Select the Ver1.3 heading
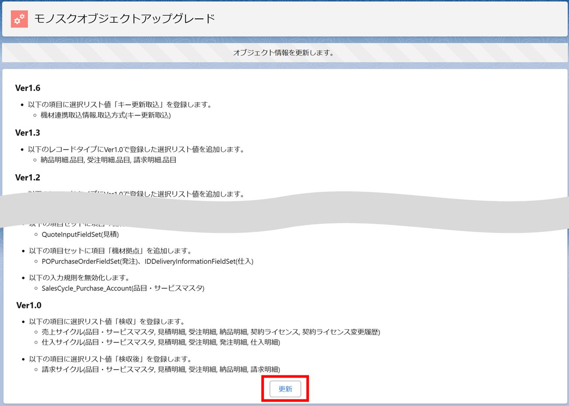This screenshot has height=406, width=569. tap(28, 133)
